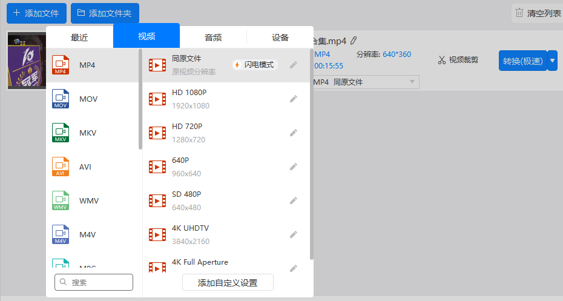
Task: Select the WMV format icon
Action: click(61, 200)
